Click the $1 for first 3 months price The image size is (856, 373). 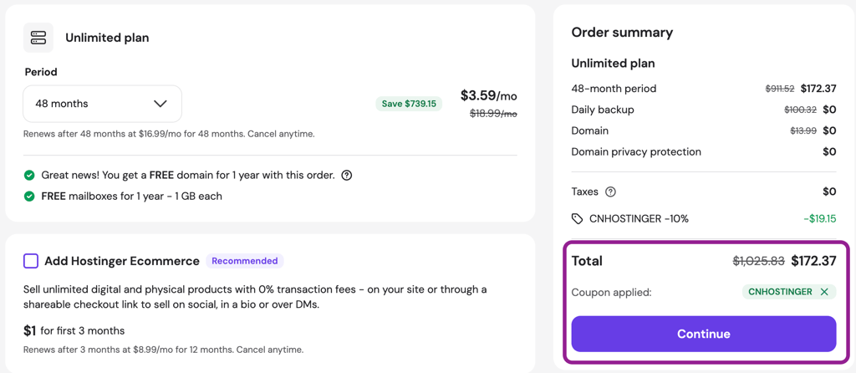[74, 331]
